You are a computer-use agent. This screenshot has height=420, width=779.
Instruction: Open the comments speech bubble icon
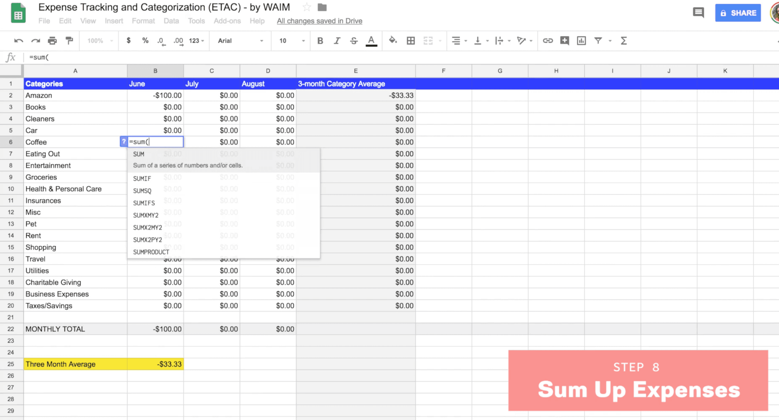(698, 13)
